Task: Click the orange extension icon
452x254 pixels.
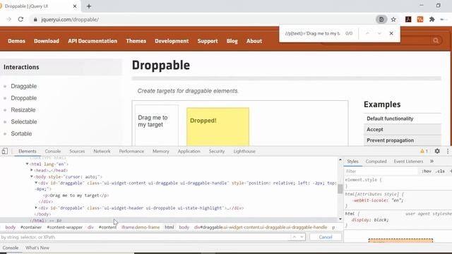Action: click(420, 19)
